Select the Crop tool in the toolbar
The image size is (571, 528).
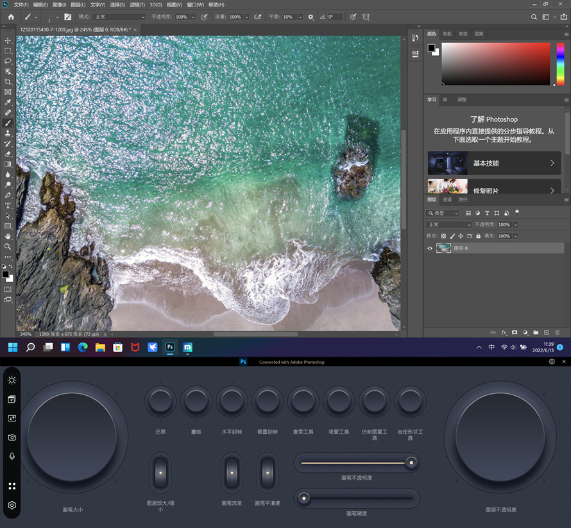(x=8, y=81)
